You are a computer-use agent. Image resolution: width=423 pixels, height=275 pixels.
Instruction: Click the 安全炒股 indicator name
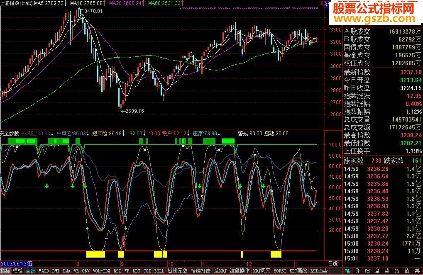10,134
